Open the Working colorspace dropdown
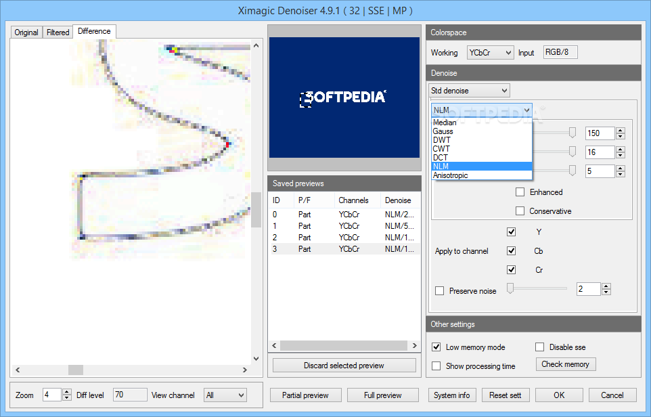 491,53
